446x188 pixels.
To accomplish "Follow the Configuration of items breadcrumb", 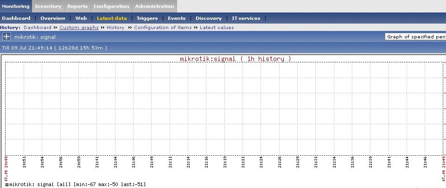I will pyautogui.click(x=163, y=28).
